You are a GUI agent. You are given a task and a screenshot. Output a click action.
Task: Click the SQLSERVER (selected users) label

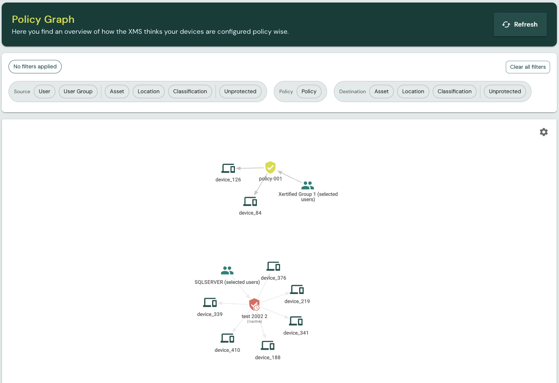[x=227, y=282]
